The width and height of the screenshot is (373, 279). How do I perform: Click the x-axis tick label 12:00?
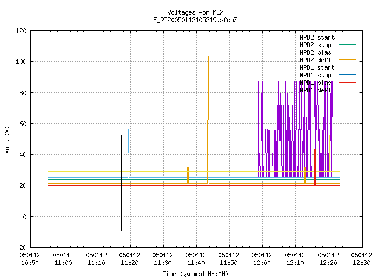[x=262, y=263]
